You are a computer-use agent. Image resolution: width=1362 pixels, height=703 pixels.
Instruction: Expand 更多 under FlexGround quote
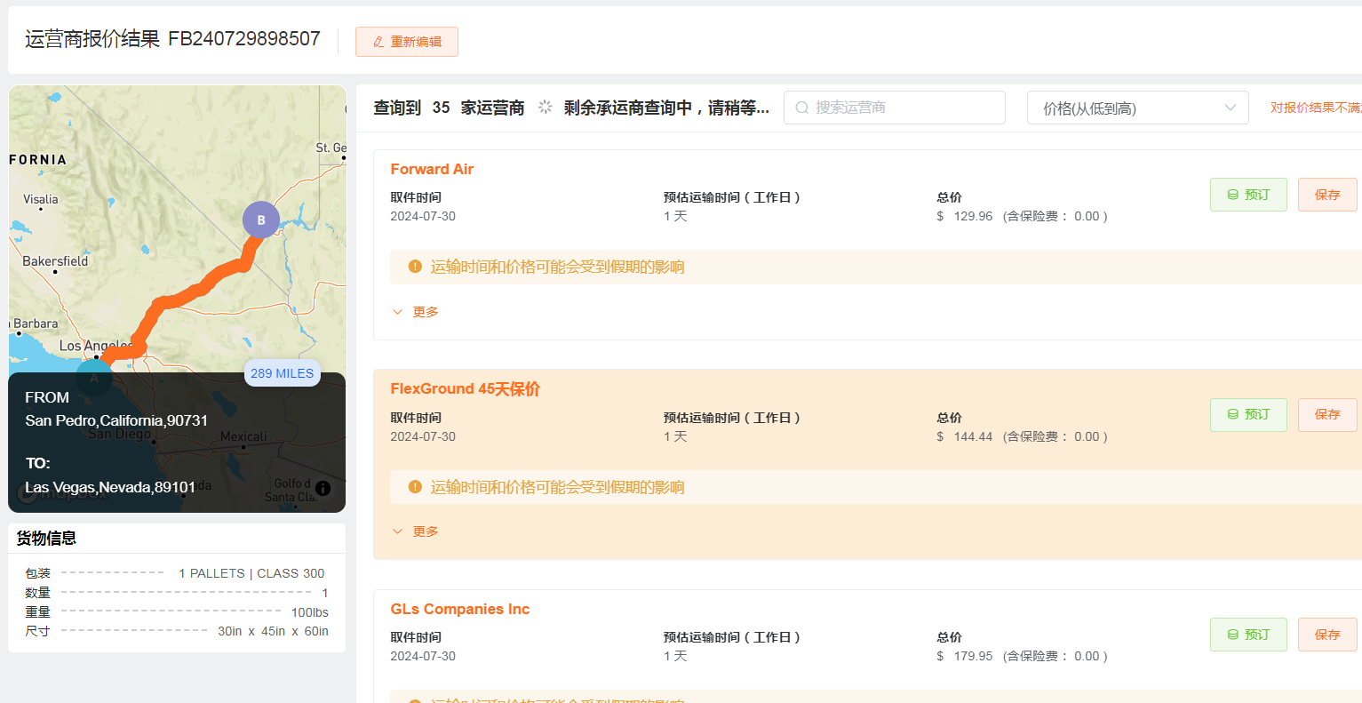416,531
